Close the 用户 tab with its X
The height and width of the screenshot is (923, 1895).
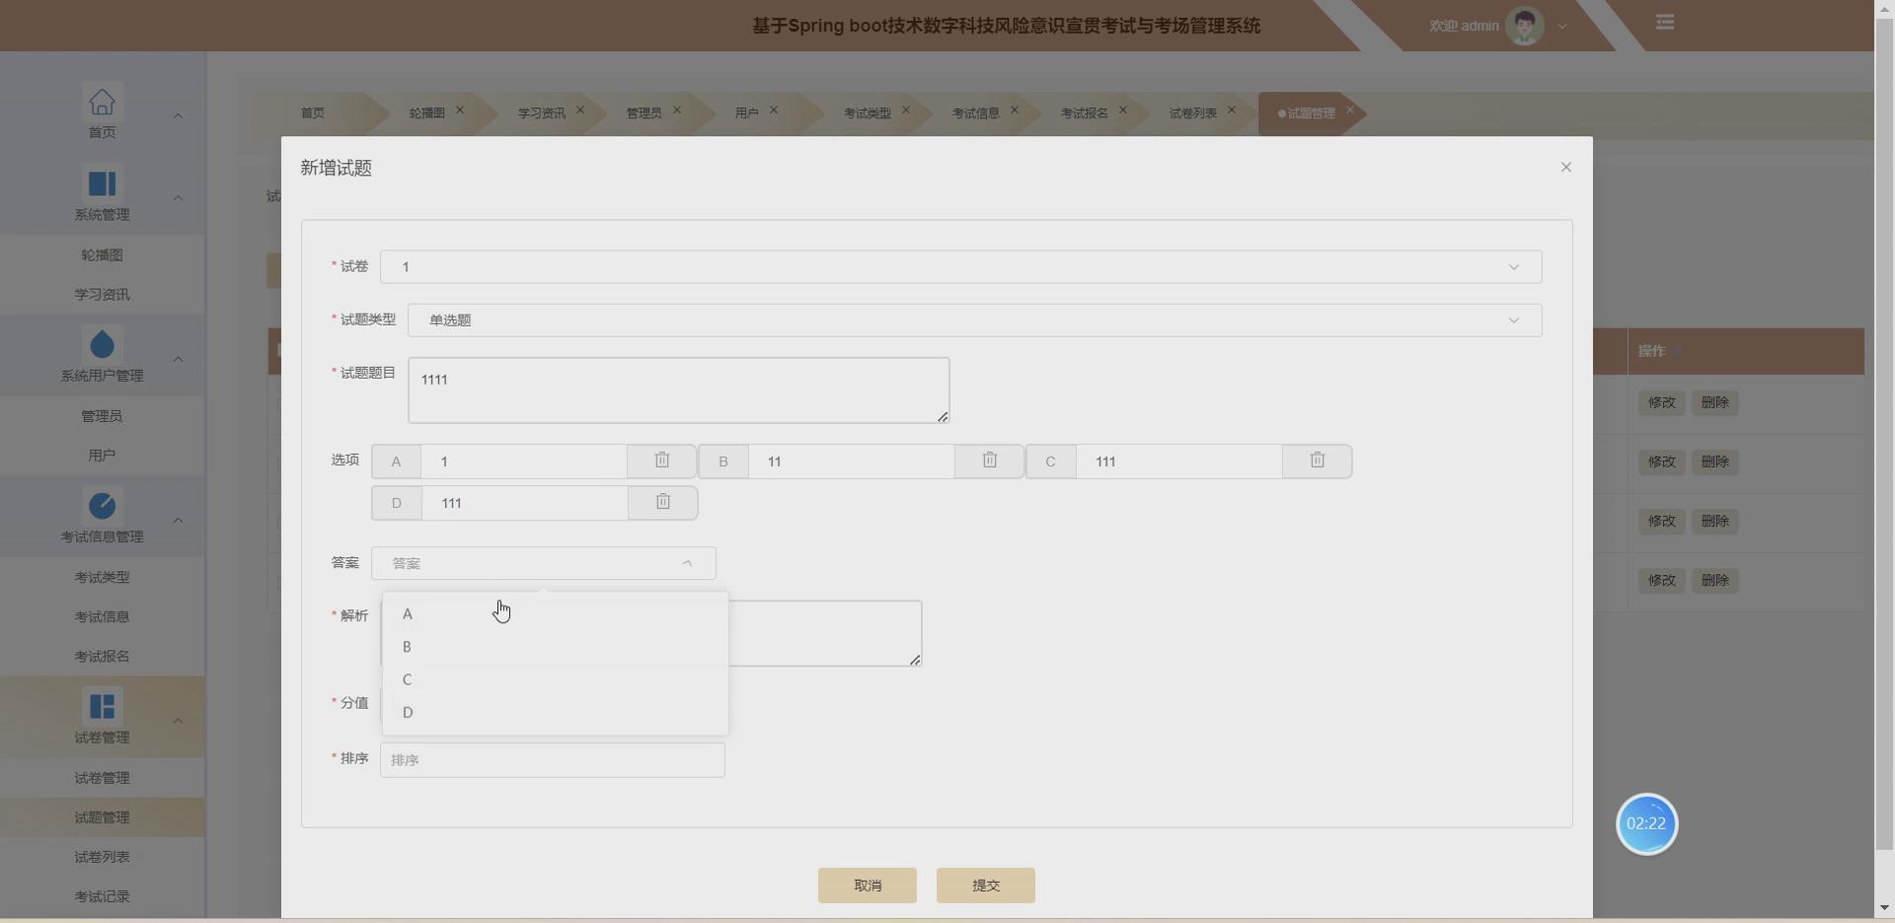[775, 109]
